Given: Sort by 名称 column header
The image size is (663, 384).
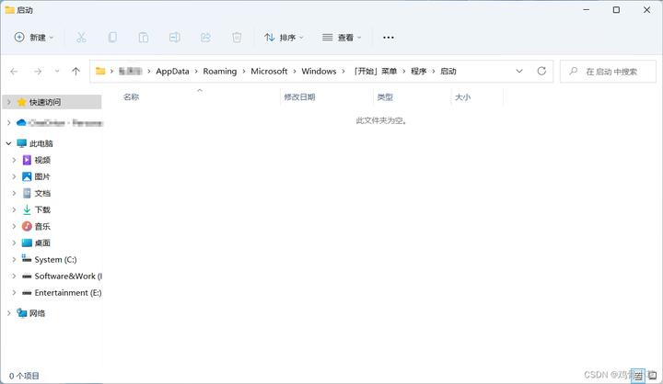Looking at the screenshot, I should pyautogui.click(x=131, y=97).
